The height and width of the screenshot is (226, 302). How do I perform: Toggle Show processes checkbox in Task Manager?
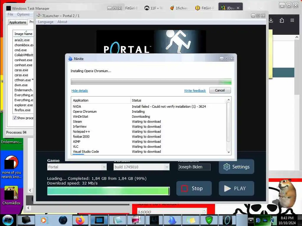(15, 118)
